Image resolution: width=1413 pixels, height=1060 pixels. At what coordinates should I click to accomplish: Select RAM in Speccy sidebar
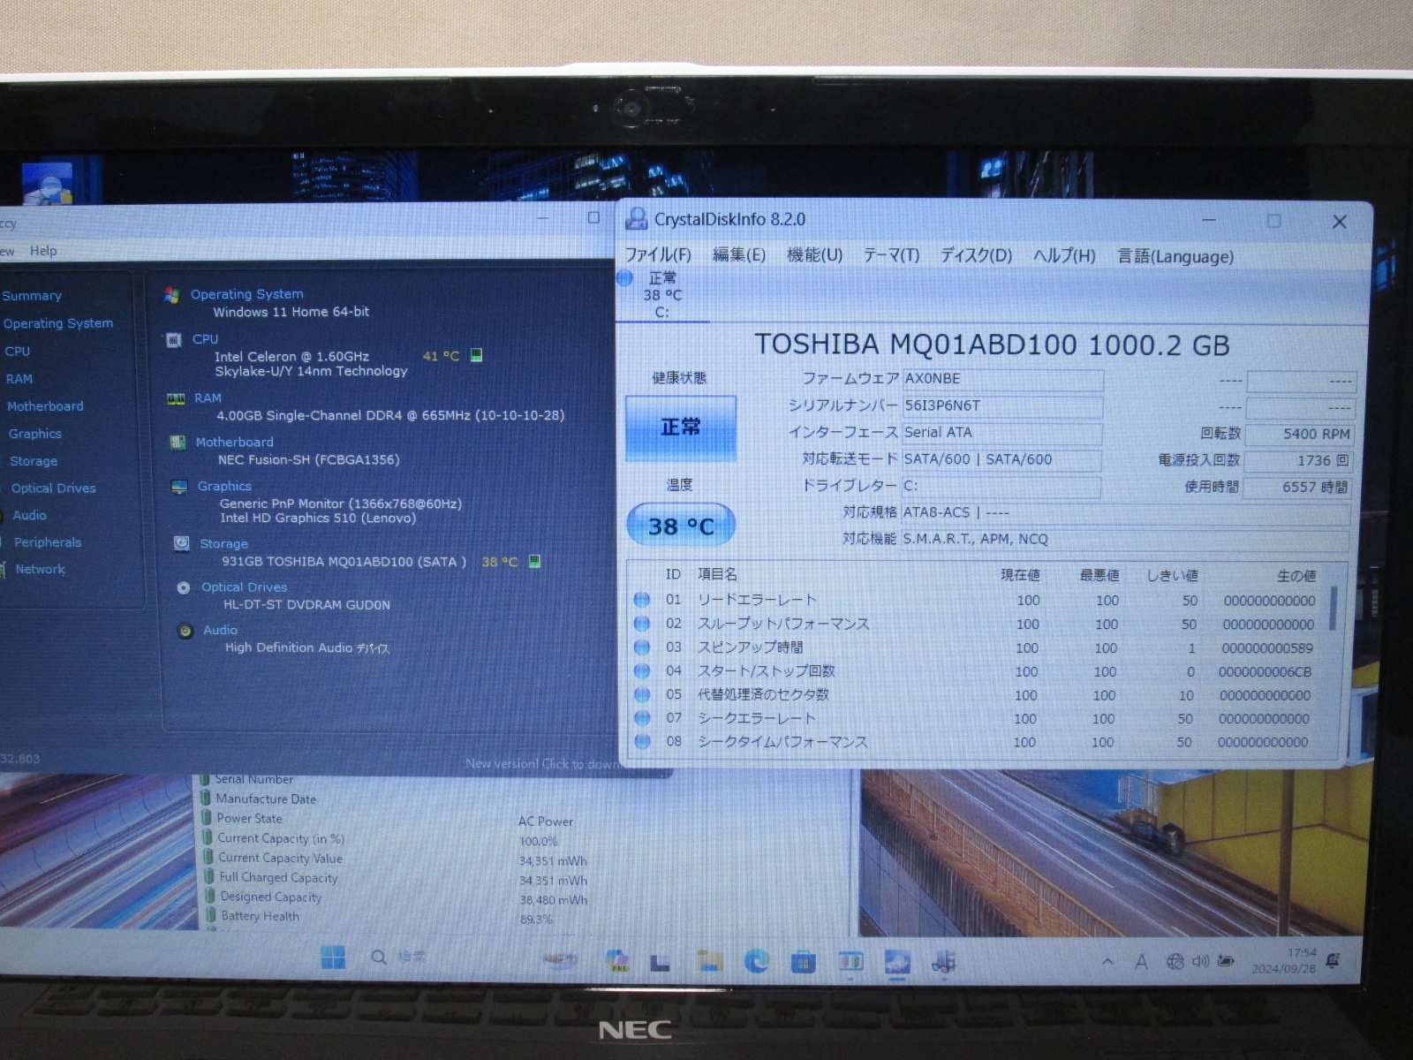[x=19, y=379]
